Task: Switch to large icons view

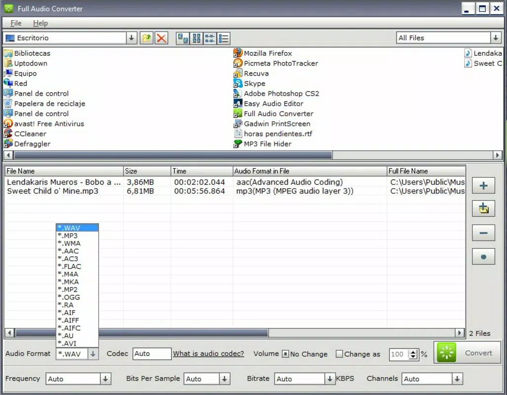Action: [183, 38]
